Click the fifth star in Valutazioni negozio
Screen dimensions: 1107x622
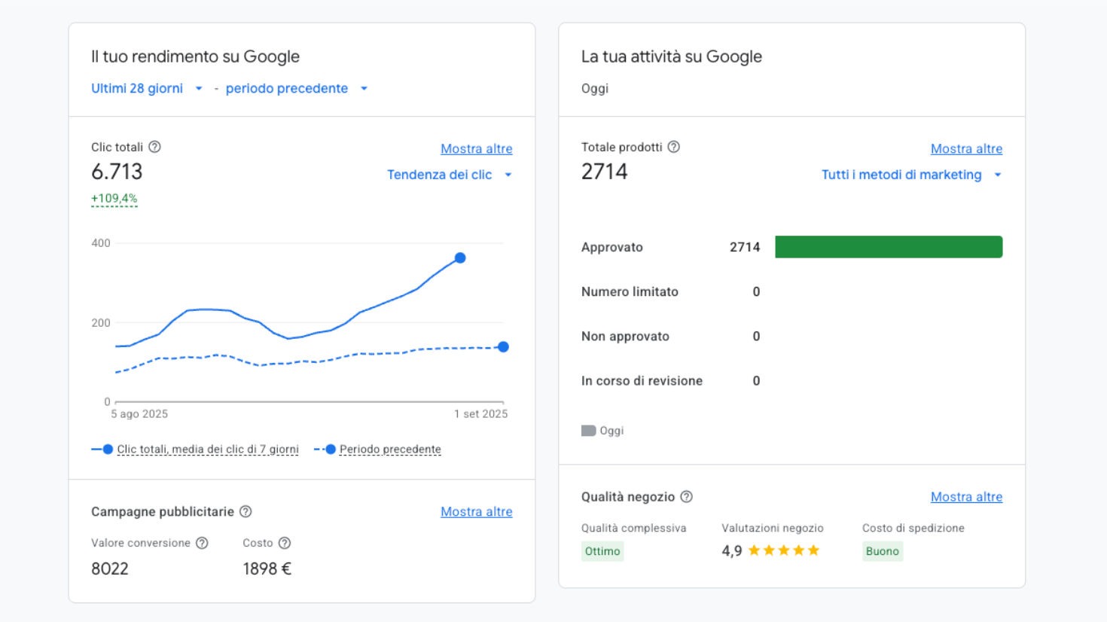814,550
